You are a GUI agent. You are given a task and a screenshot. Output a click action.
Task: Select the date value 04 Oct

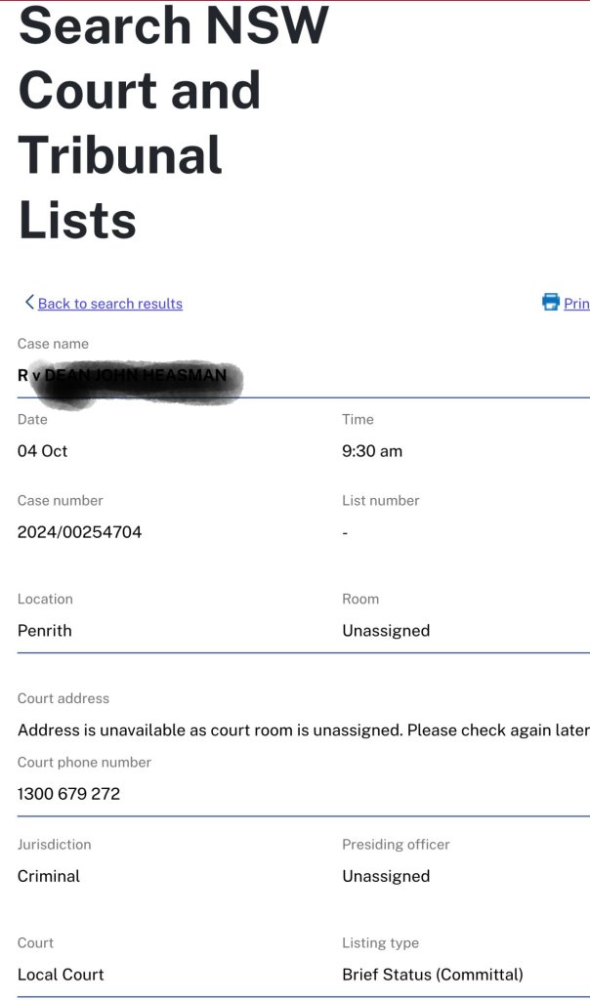43,451
